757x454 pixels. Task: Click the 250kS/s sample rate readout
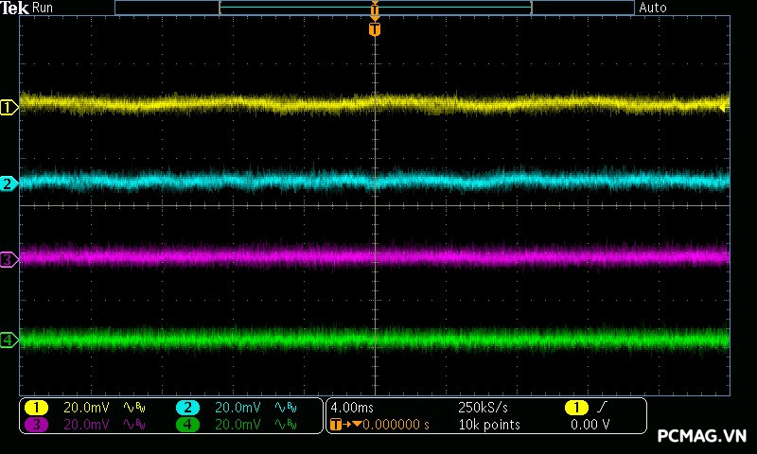[x=484, y=407]
